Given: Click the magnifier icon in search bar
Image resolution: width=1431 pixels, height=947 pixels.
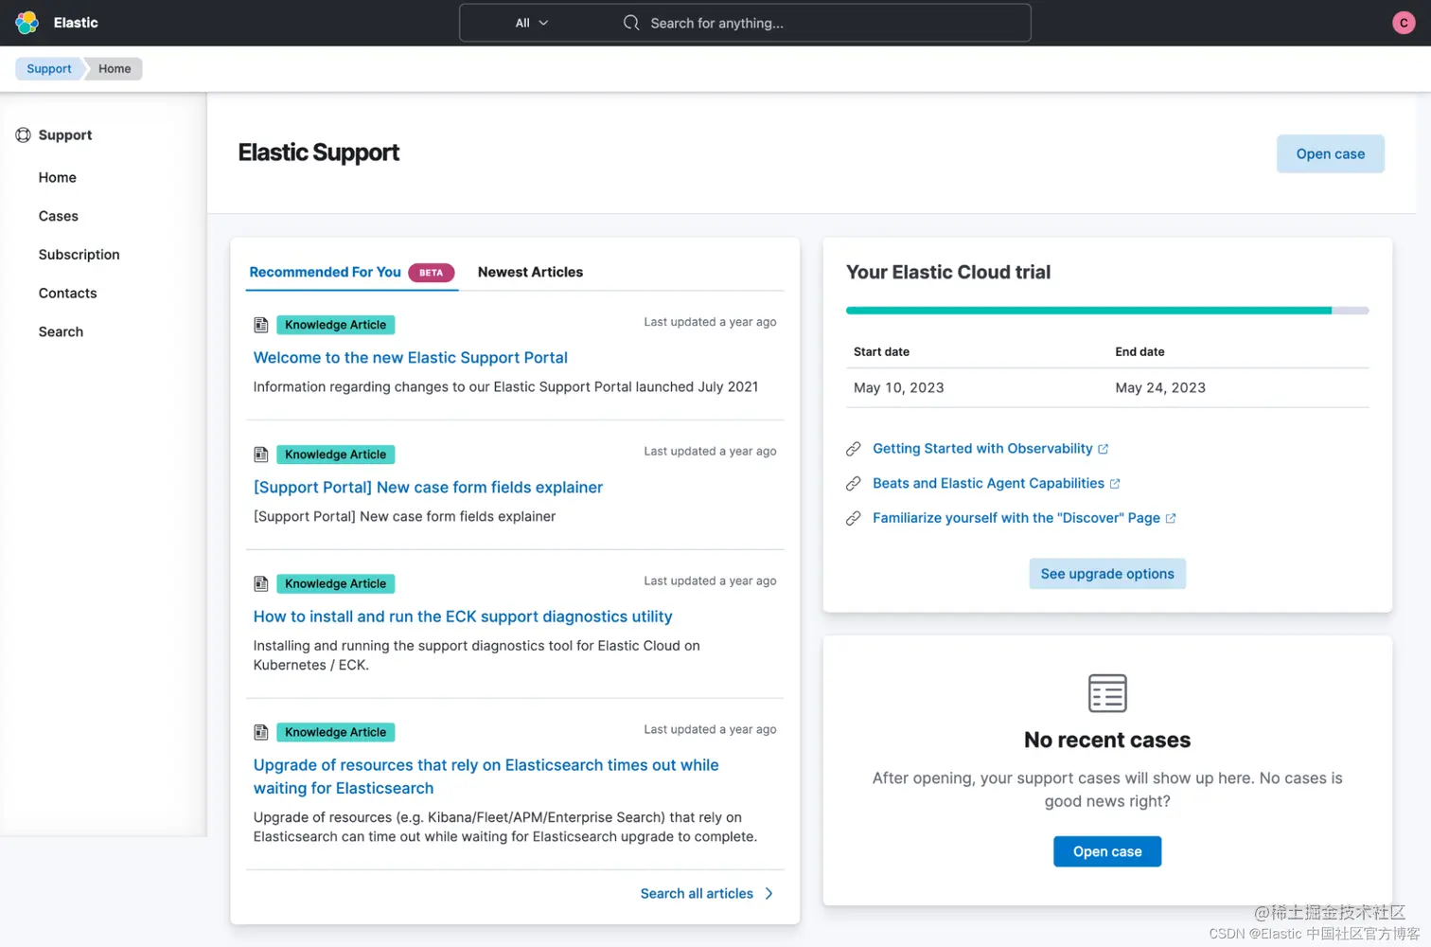Looking at the screenshot, I should (x=631, y=23).
